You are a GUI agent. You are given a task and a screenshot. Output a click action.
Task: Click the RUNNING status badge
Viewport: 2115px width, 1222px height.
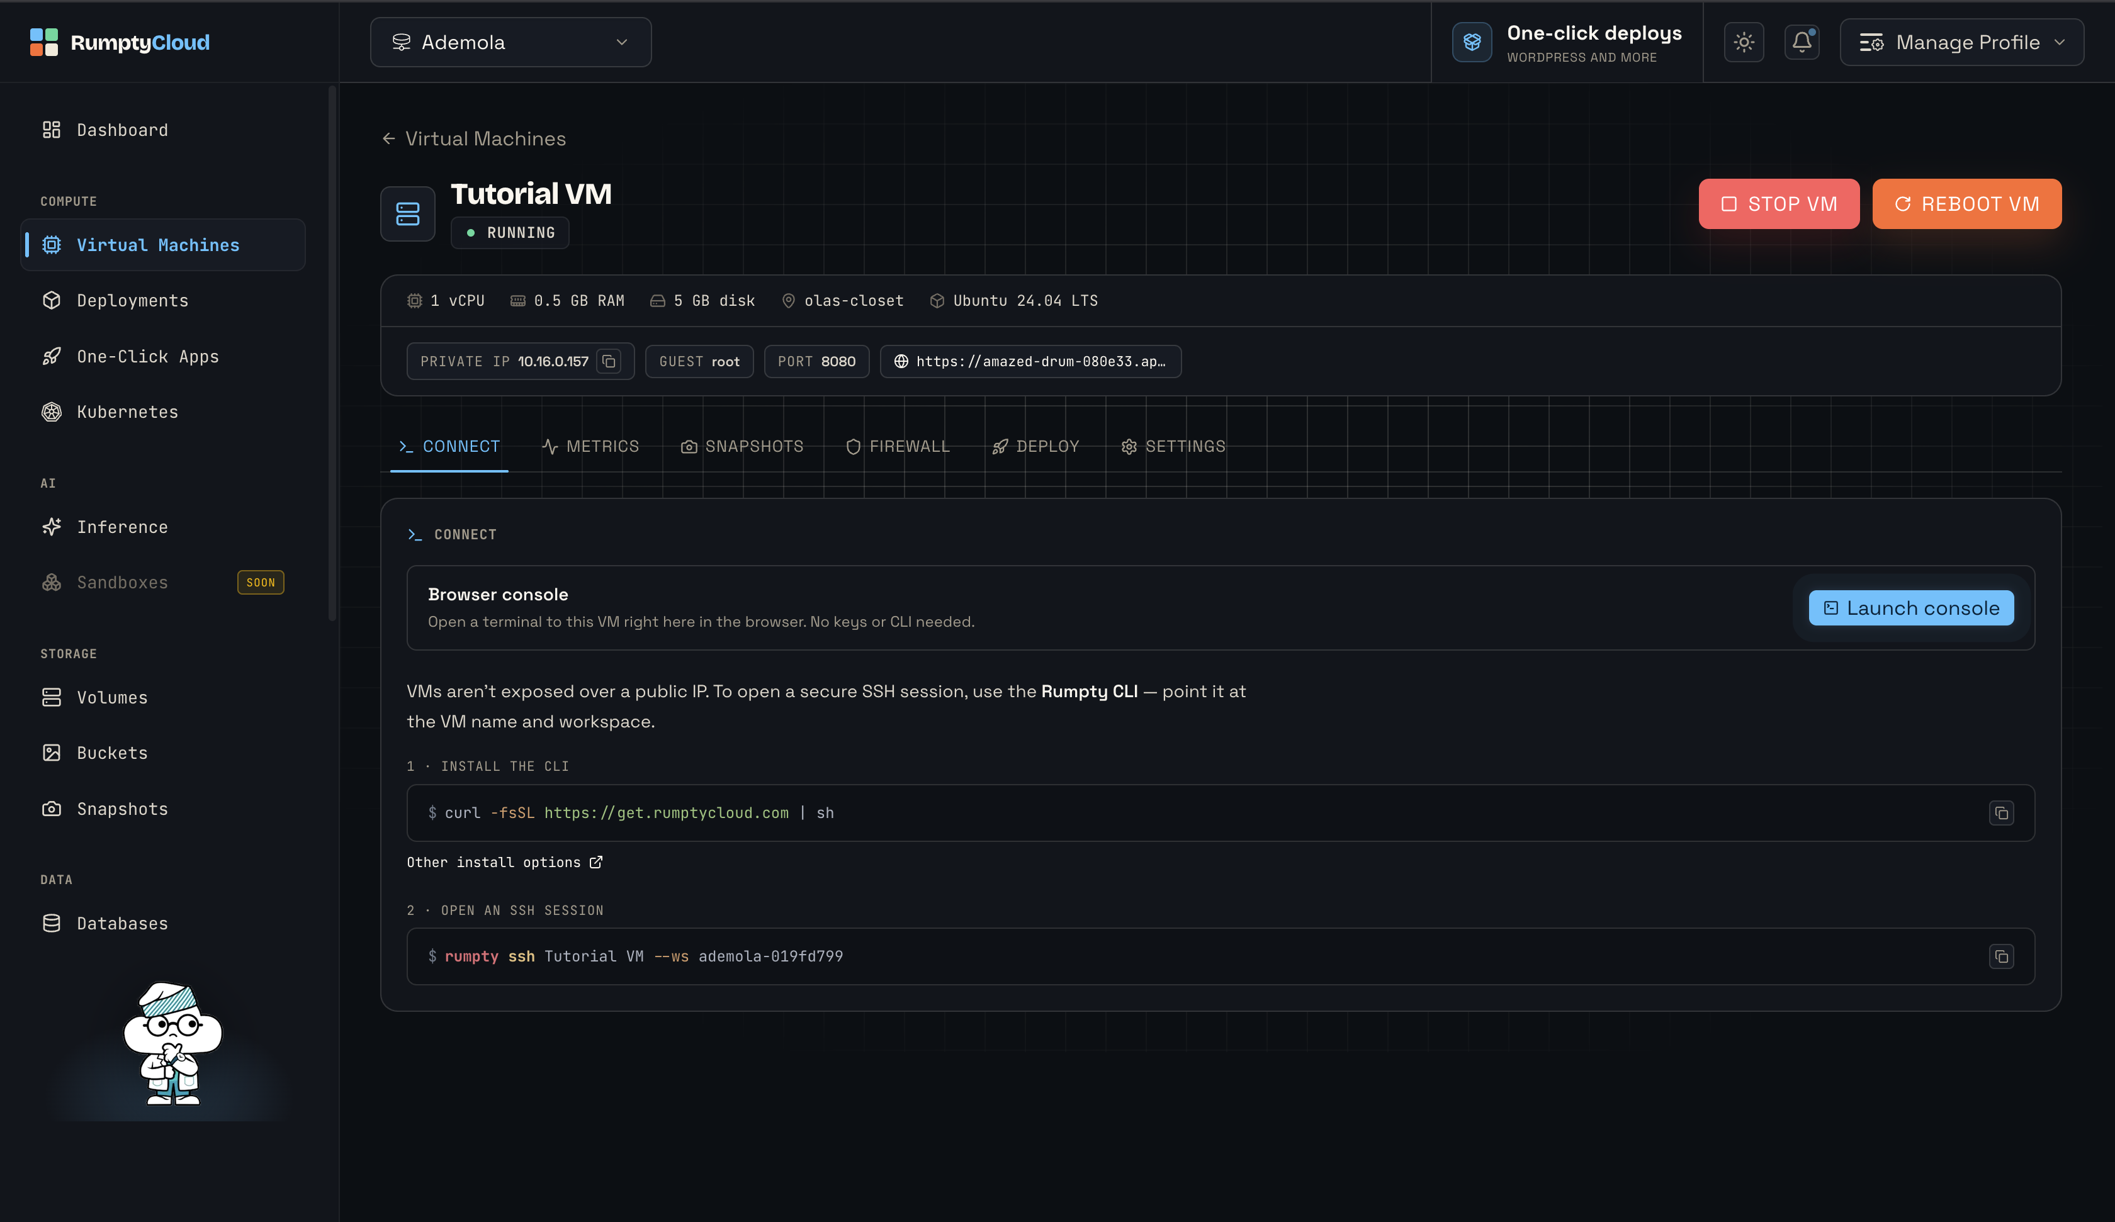point(509,232)
